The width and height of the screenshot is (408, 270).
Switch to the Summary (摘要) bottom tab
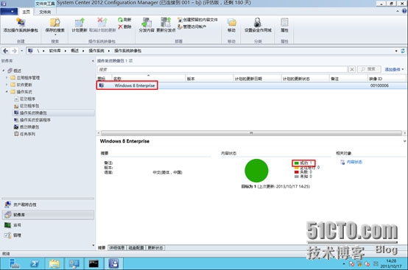[x=102, y=248]
